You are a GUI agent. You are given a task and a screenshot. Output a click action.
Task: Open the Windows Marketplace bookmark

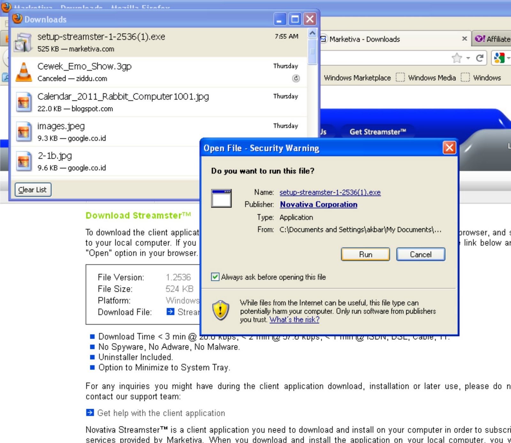click(x=357, y=78)
